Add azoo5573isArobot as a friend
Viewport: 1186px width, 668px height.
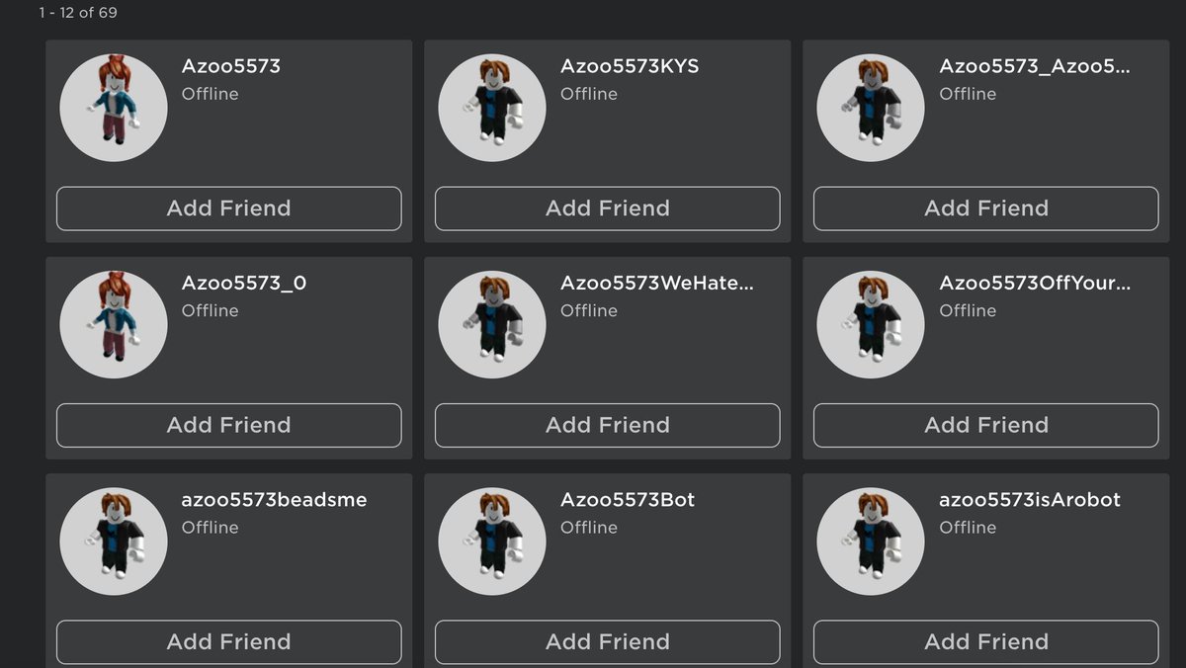point(986,642)
